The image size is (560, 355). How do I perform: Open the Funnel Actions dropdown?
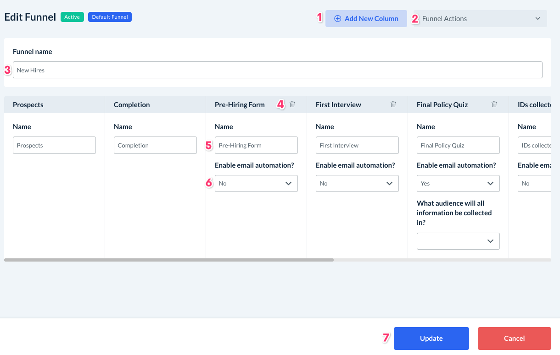pyautogui.click(x=480, y=19)
